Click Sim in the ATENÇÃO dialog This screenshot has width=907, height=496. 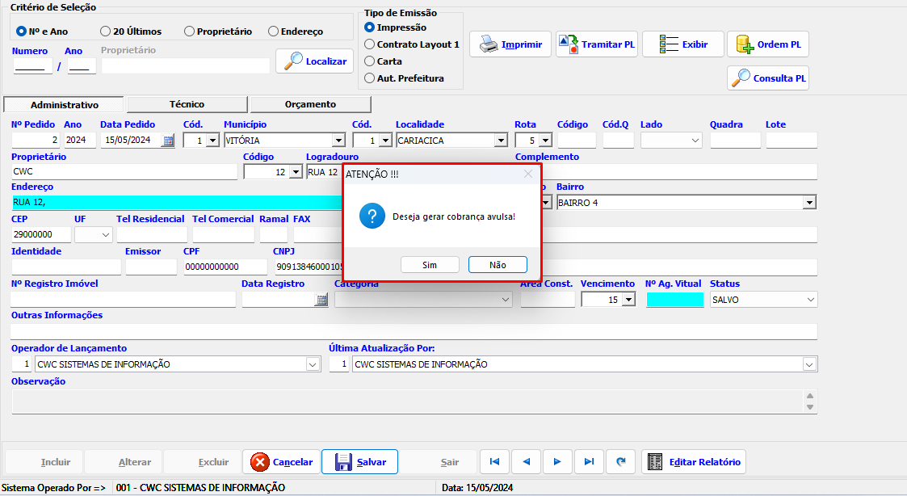430,265
